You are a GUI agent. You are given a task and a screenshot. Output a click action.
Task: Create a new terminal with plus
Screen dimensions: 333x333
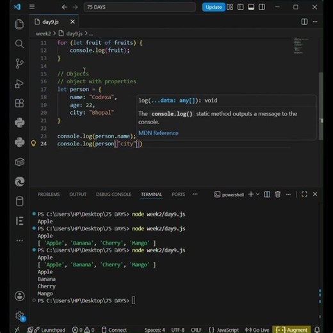pos(251,195)
